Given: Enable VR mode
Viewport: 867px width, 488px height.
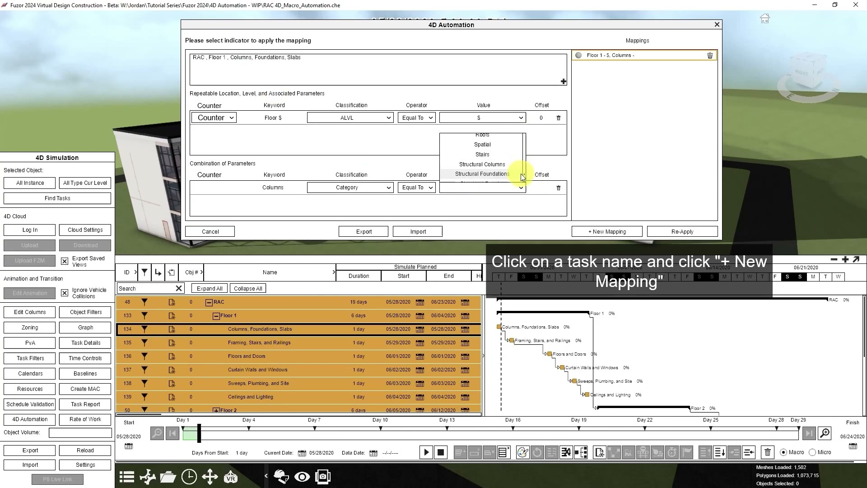Looking at the screenshot, I should click(231, 477).
